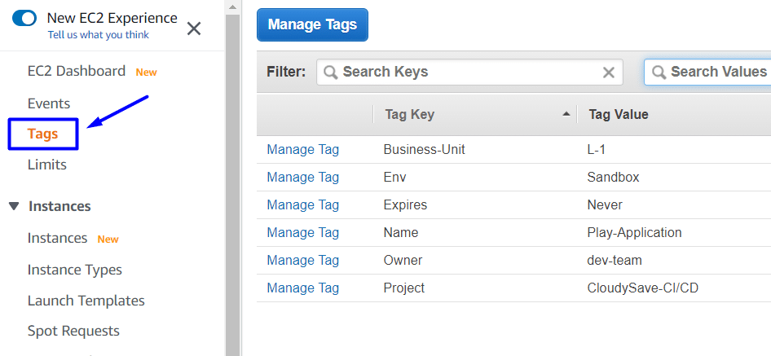771x356 pixels.
Task: Focus the Search Values input field
Action: [707, 73]
